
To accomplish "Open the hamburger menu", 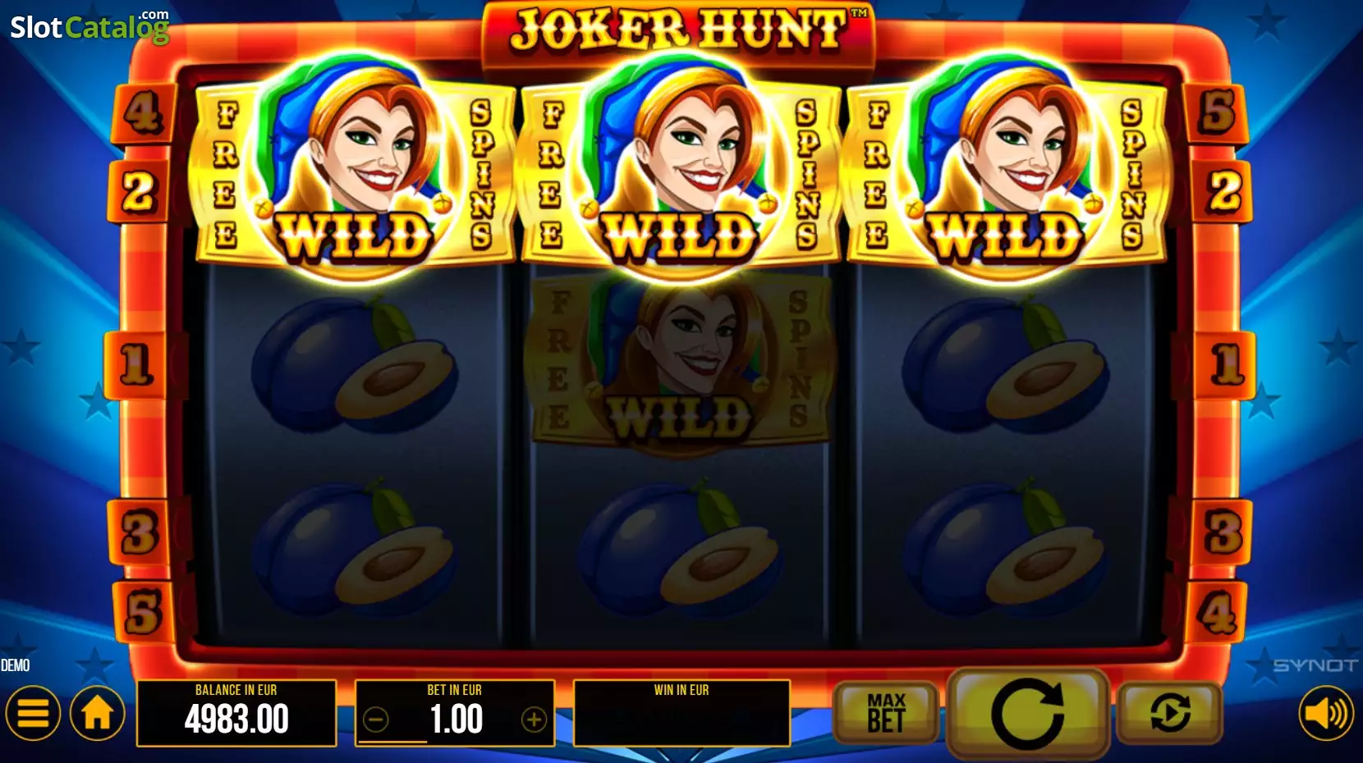I will pos(33,714).
